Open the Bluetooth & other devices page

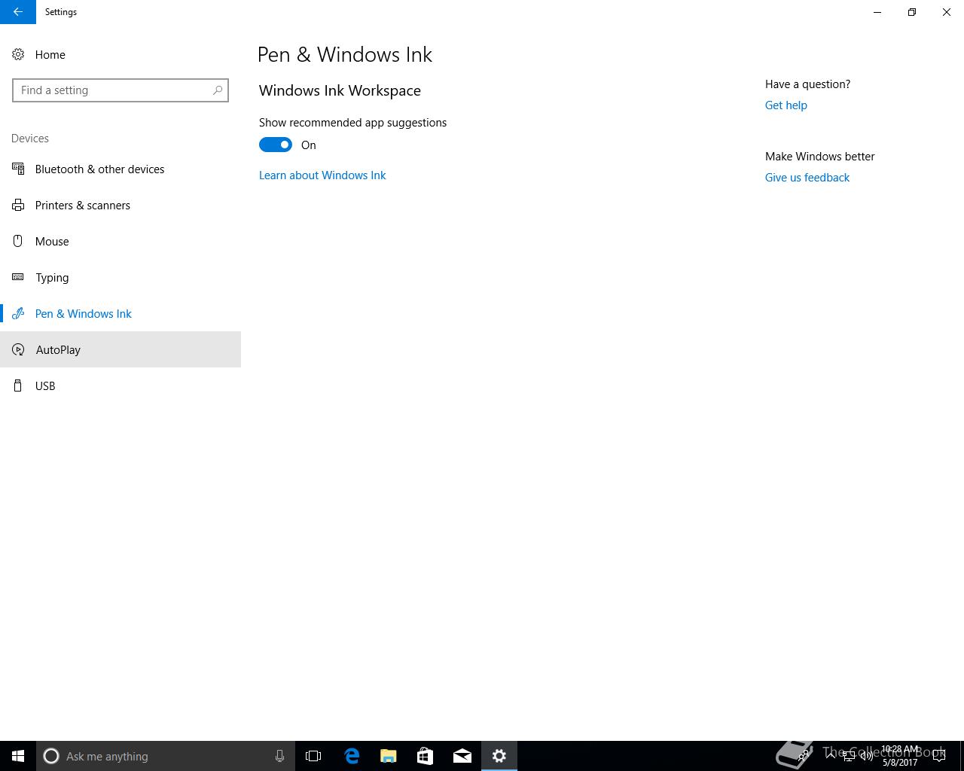pos(120,169)
